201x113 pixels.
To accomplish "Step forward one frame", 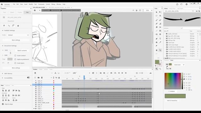I will tap(126, 73).
